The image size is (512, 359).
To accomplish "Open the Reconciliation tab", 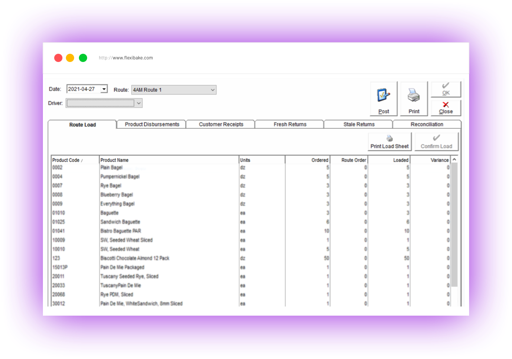I will click(x=427, y=124).
